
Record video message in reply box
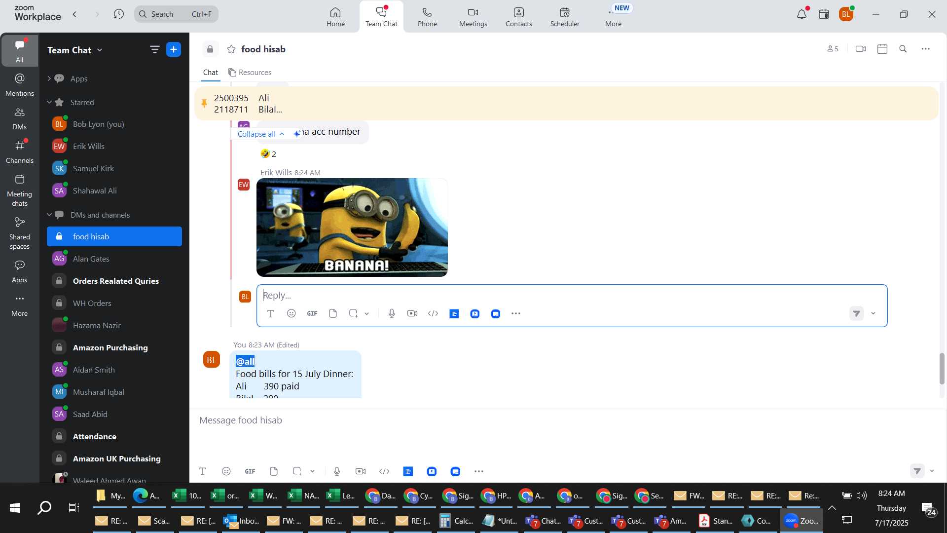(x=412, y=314)
